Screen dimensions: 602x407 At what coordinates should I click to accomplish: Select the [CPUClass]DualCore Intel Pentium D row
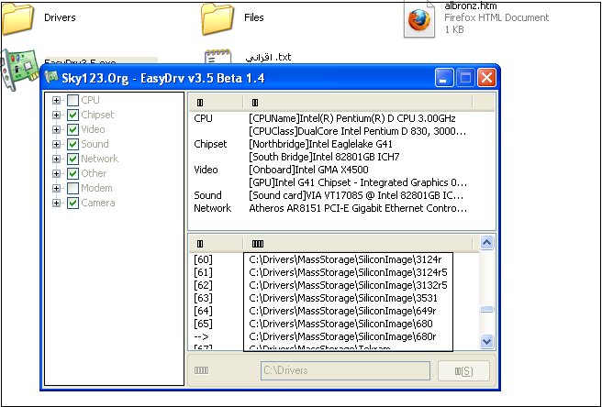(x=330, y=131)
